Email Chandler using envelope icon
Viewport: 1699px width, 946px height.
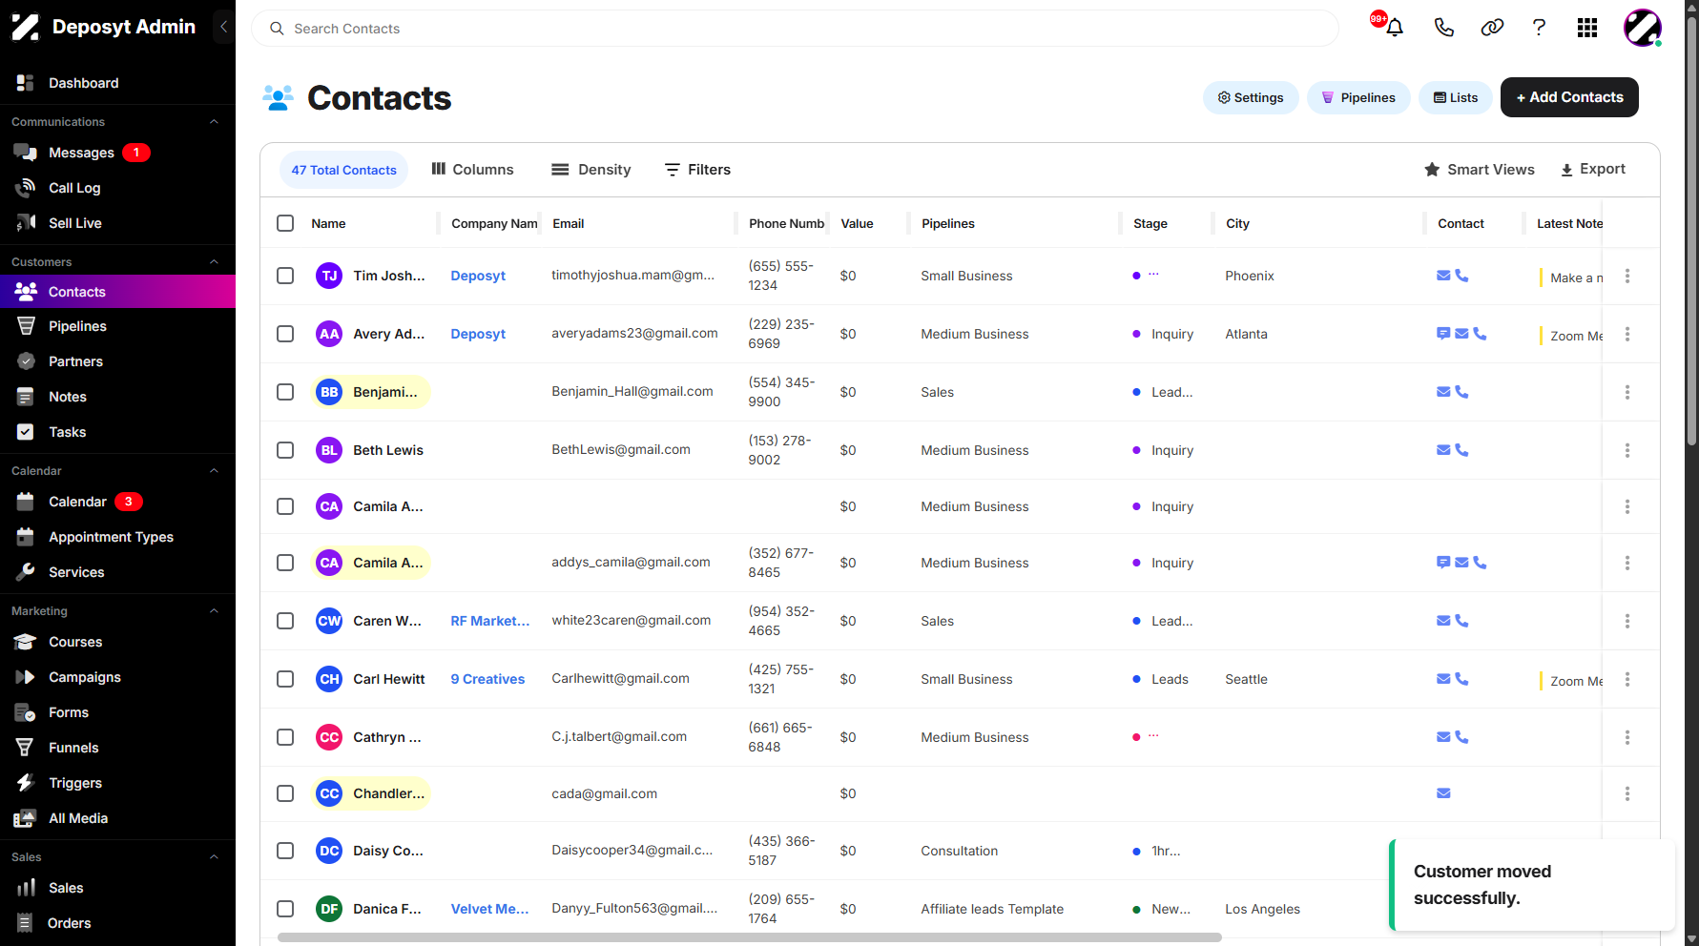pos(1443,793)
